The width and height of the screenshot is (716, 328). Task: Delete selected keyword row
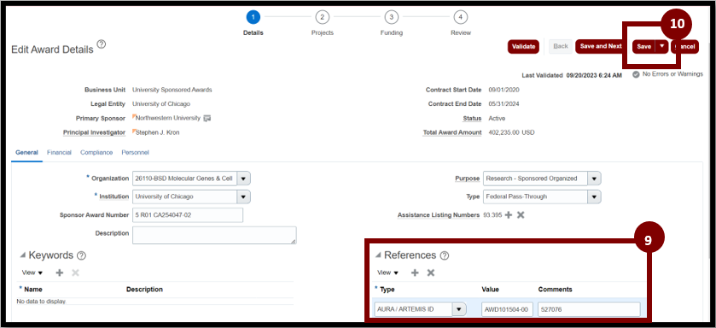pyautogui.click(x=75, y=272)
